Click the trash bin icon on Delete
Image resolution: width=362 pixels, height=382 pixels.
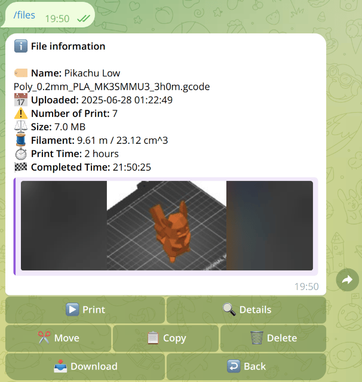click(x=257, y=338)
